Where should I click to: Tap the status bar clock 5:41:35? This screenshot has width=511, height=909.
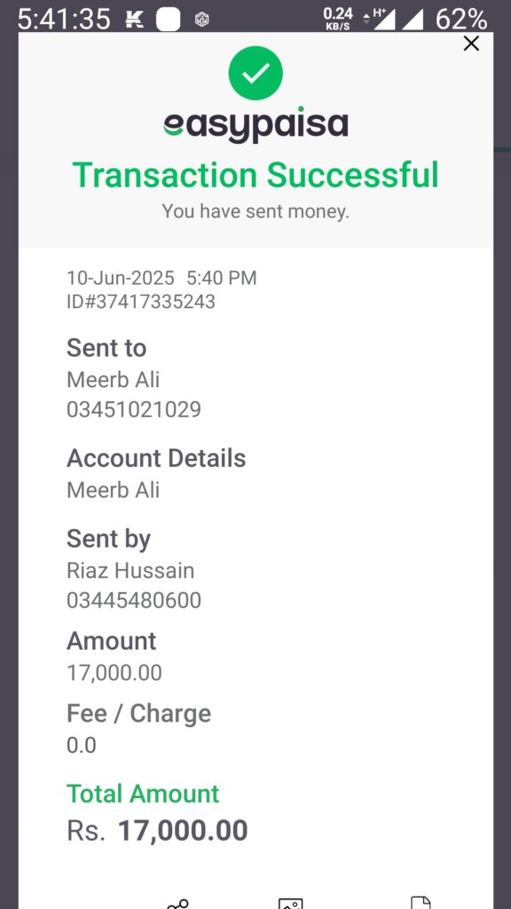tap(64, 20)
